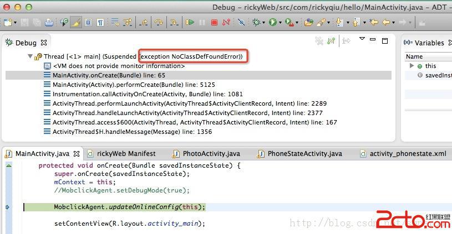
Task: Select the Thread [<1> main] suspended row
Action: pyautogui.click(x=199, y=56)
